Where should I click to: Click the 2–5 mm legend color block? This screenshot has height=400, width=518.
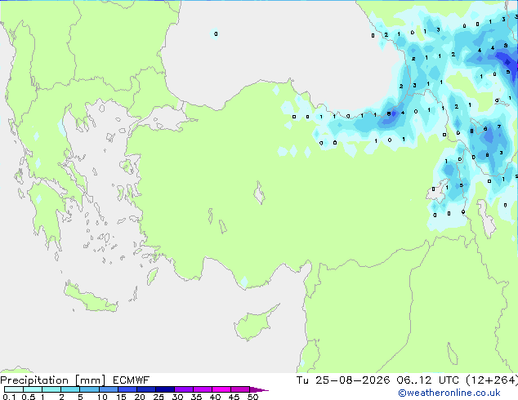click(x=70, y=389)
